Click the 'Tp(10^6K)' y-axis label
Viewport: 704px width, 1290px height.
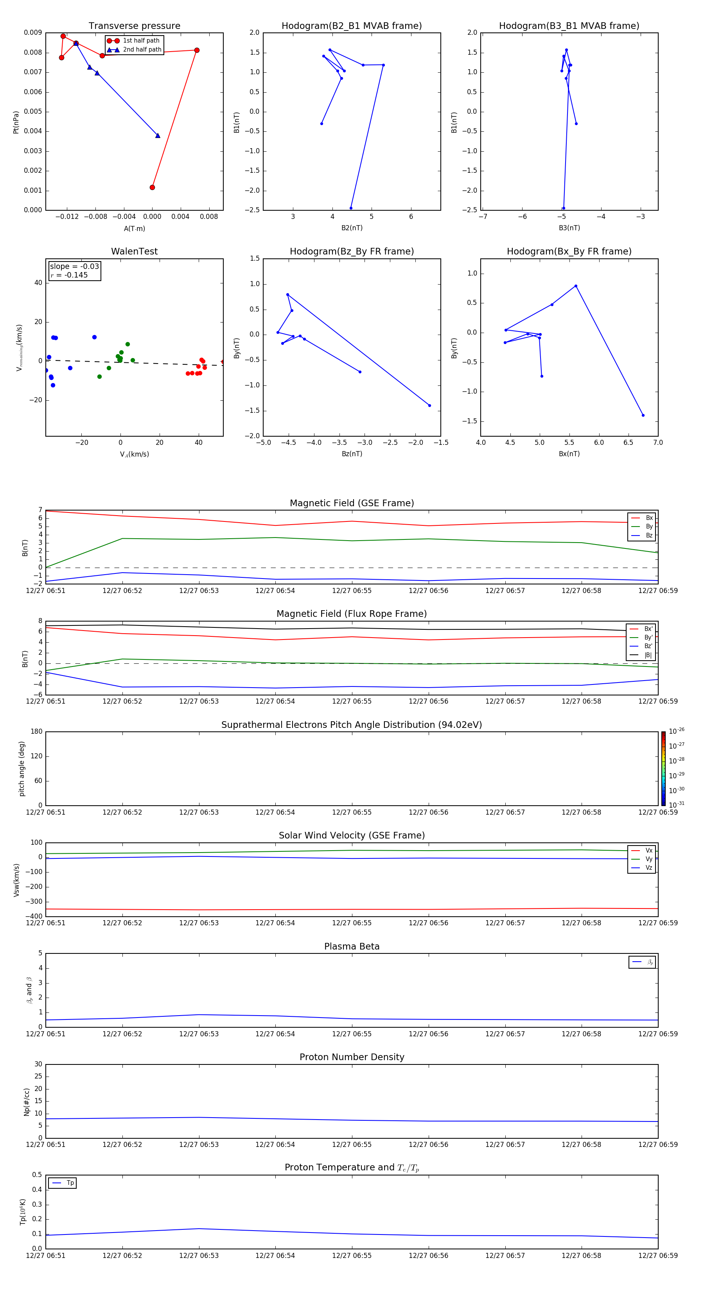(x=23, y=1212)
